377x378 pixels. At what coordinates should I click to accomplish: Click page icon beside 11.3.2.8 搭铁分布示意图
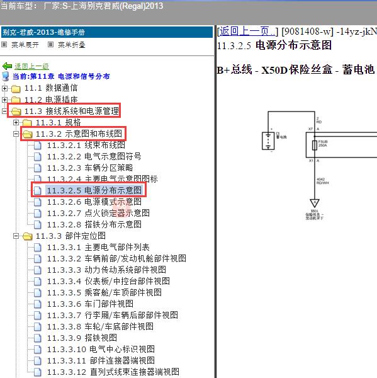click(38, 225)
